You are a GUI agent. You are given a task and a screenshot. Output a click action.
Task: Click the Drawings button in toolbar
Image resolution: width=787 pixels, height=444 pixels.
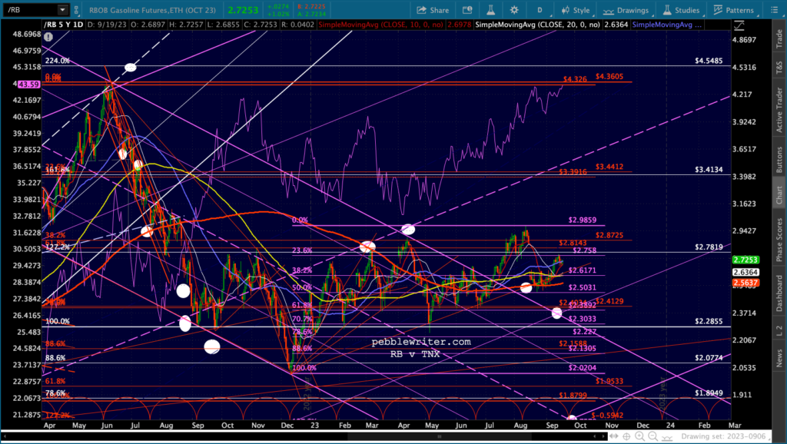[626, 10]
